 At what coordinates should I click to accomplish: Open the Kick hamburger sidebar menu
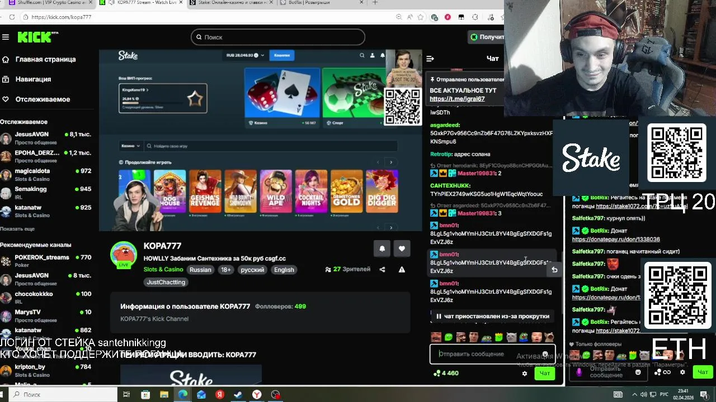pos(6,37)
